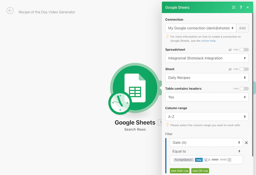Click the scenario title Recipe of the Day Video Generator
The image size is (256, 175).
point(47,12)
